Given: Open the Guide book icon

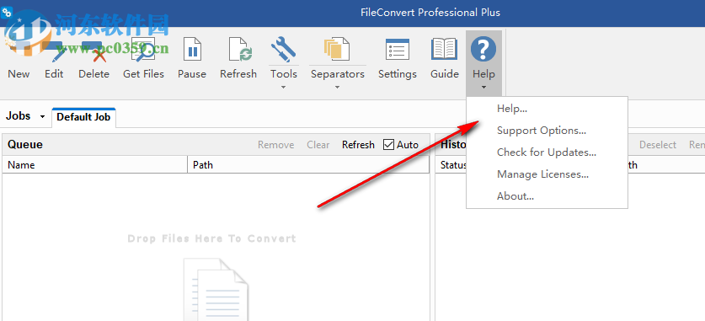Looking at the screenshot, I should [444, 50].
